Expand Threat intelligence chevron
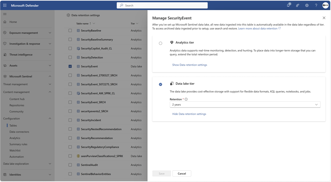Viewport: 331px width, 182px height. pyautogui.click(x=50, y=54)
